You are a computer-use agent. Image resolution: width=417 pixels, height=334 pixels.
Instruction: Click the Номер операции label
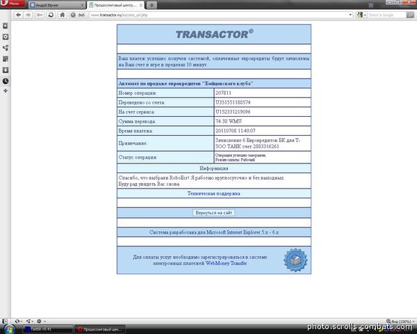(x=137, y=93)
